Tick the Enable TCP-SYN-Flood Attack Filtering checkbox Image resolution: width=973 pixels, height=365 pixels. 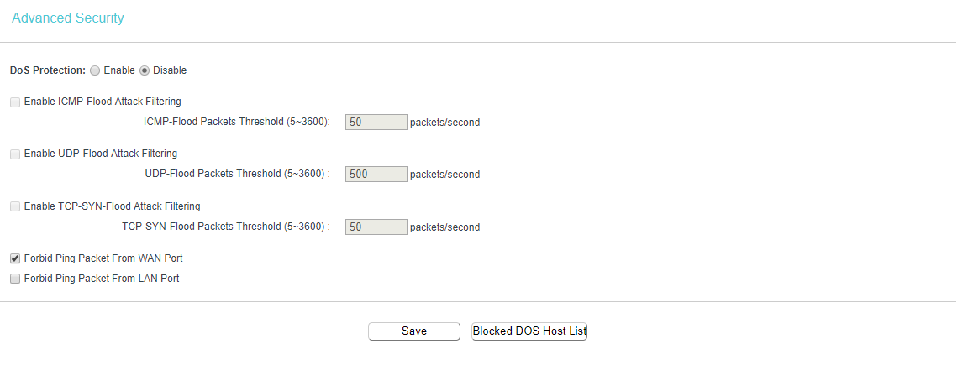[x=15, y=206]
